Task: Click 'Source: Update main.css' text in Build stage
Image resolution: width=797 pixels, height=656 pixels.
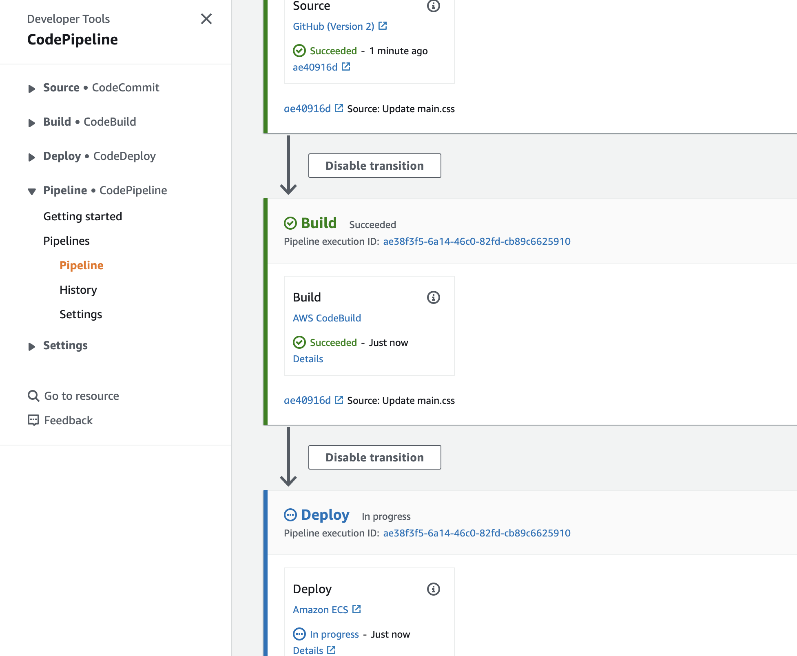Action: point(401,400)
